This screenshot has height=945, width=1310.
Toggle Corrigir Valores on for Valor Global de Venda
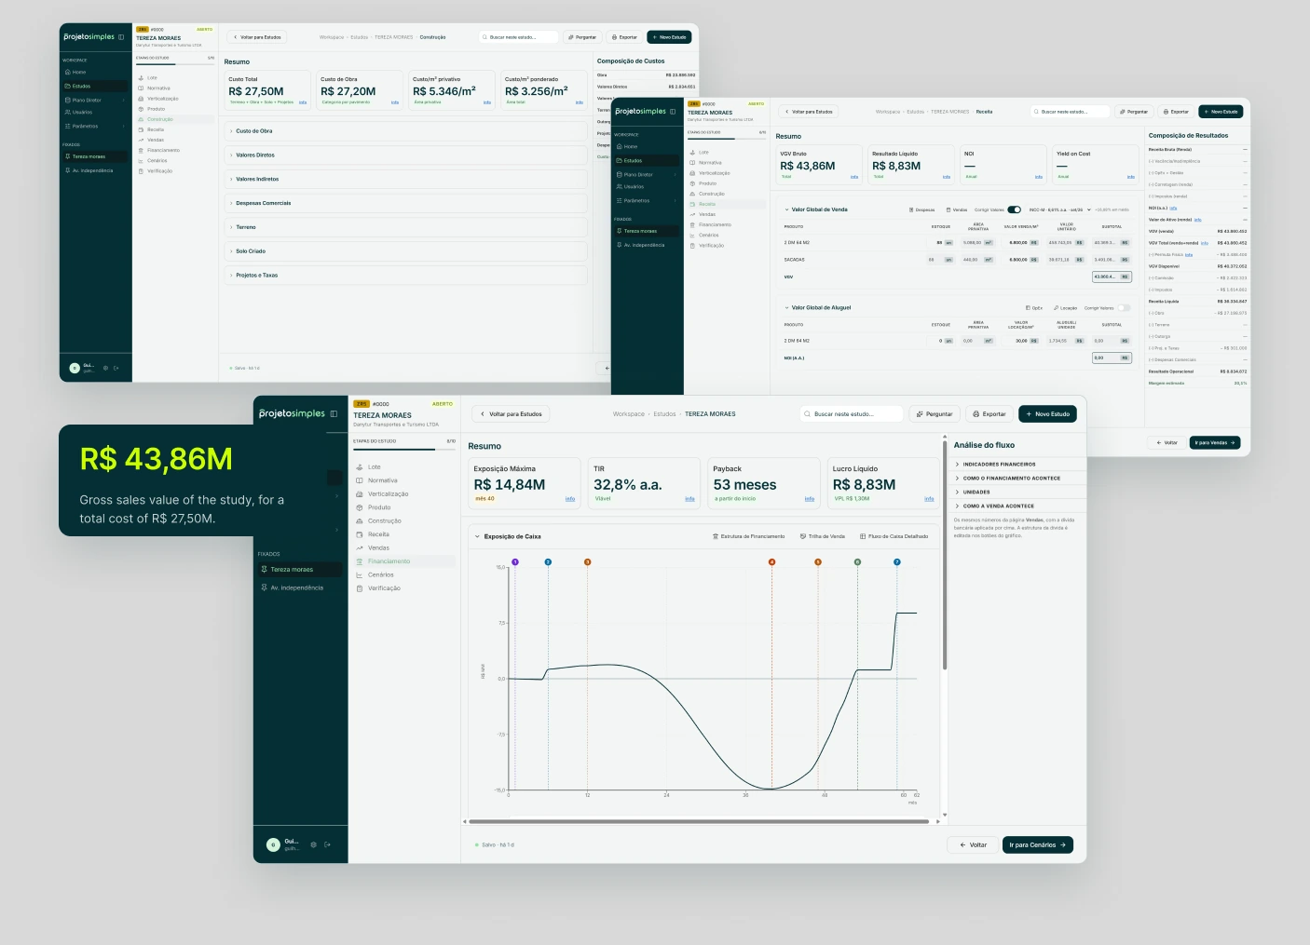(x=1014, y=209)
